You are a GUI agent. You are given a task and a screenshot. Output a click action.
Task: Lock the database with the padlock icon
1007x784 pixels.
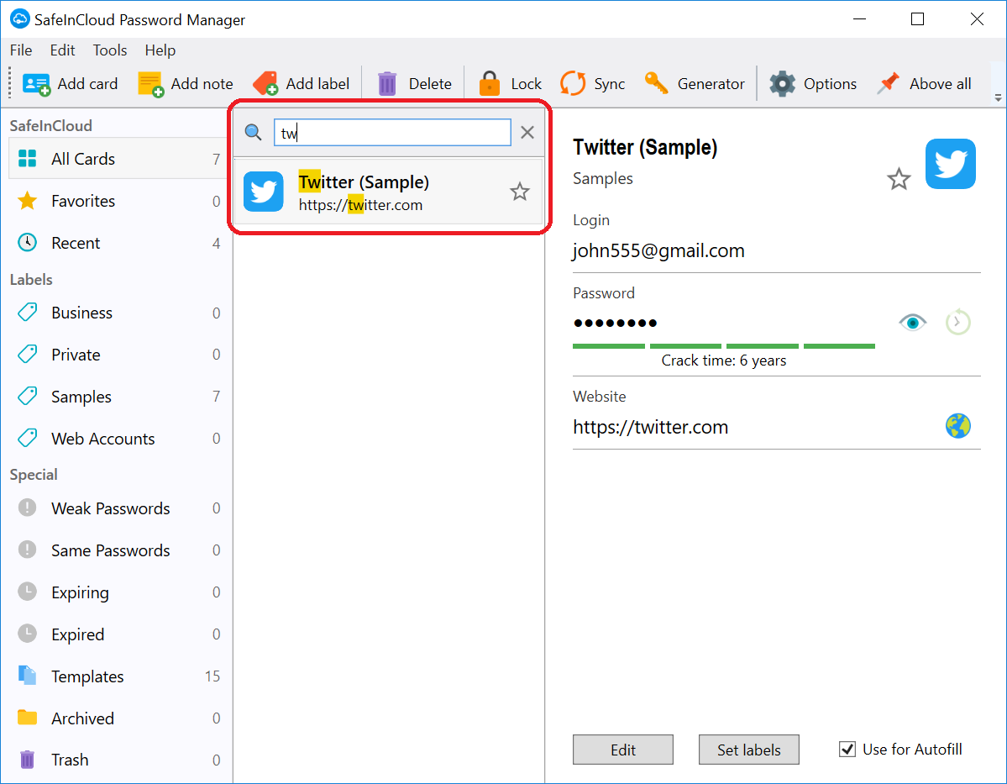point(490,83)
